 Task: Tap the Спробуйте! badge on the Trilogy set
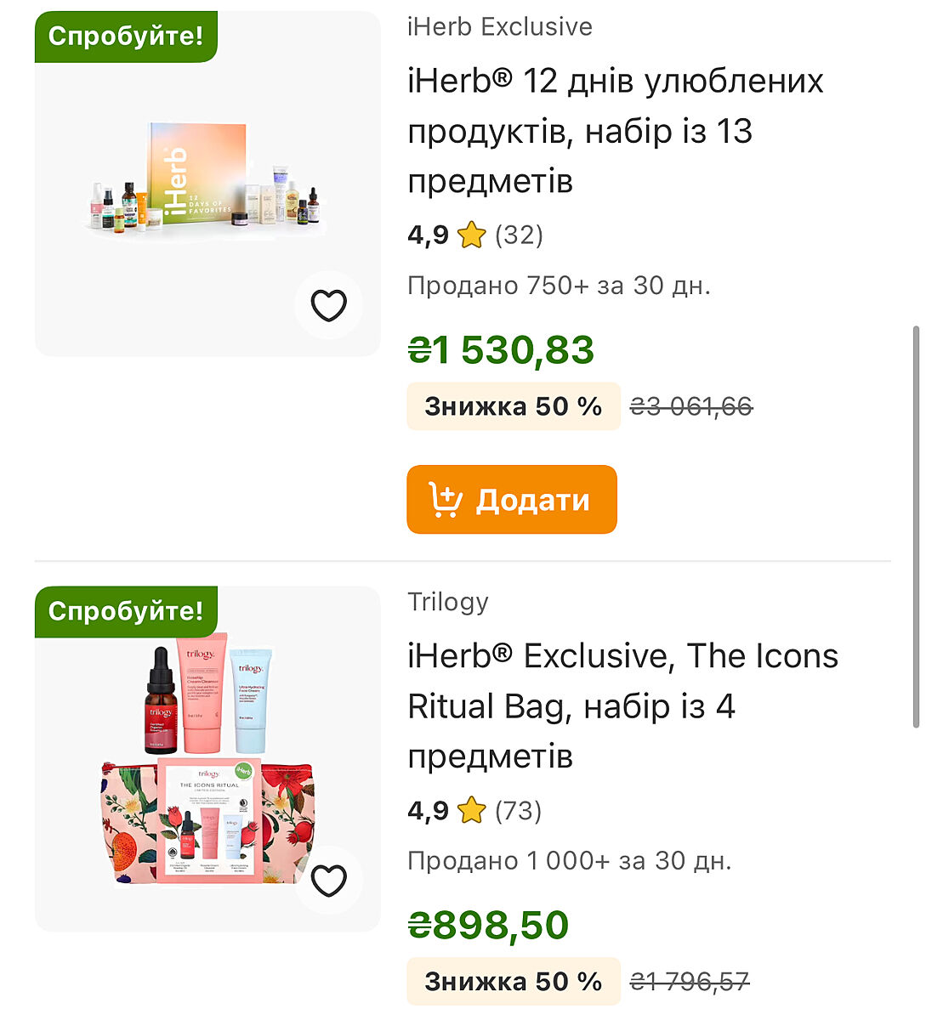[126, 611]
